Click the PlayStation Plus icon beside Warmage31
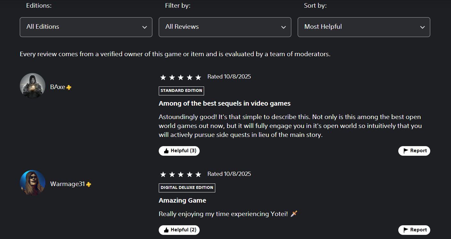 [x=89, y=184]
